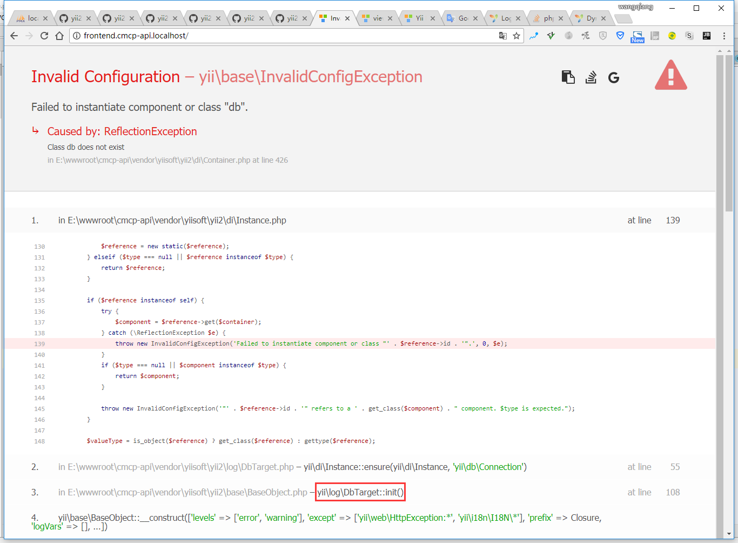Reload the current page
Image resolution: width=738 pixels, height=543 pixels.
(44, 36)
